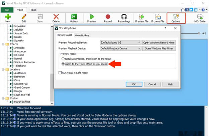209x136 pixels.
Task: Select Grand Canyon location
Action: click(x=22, y=88)
